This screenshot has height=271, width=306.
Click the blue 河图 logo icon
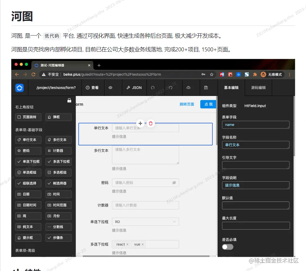(20, 88)
